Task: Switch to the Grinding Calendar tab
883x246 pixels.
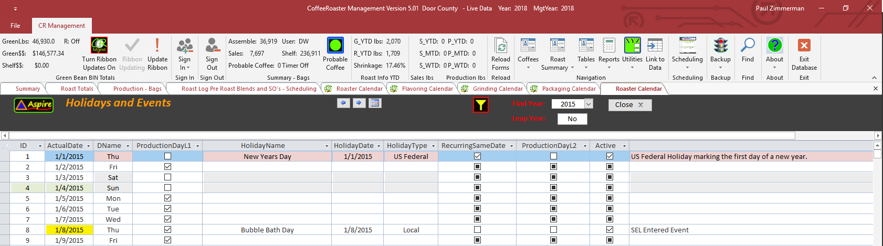Action: (x=492, y=89)
